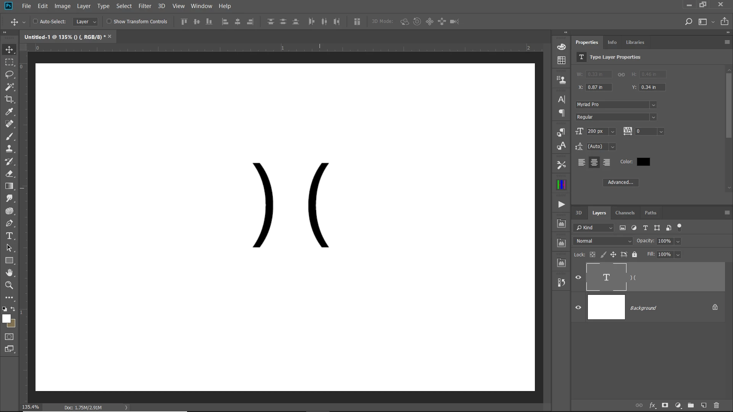Open the black text Color swatch
Viewport: 733px width, 412px height.
click(x=643, y=162)
